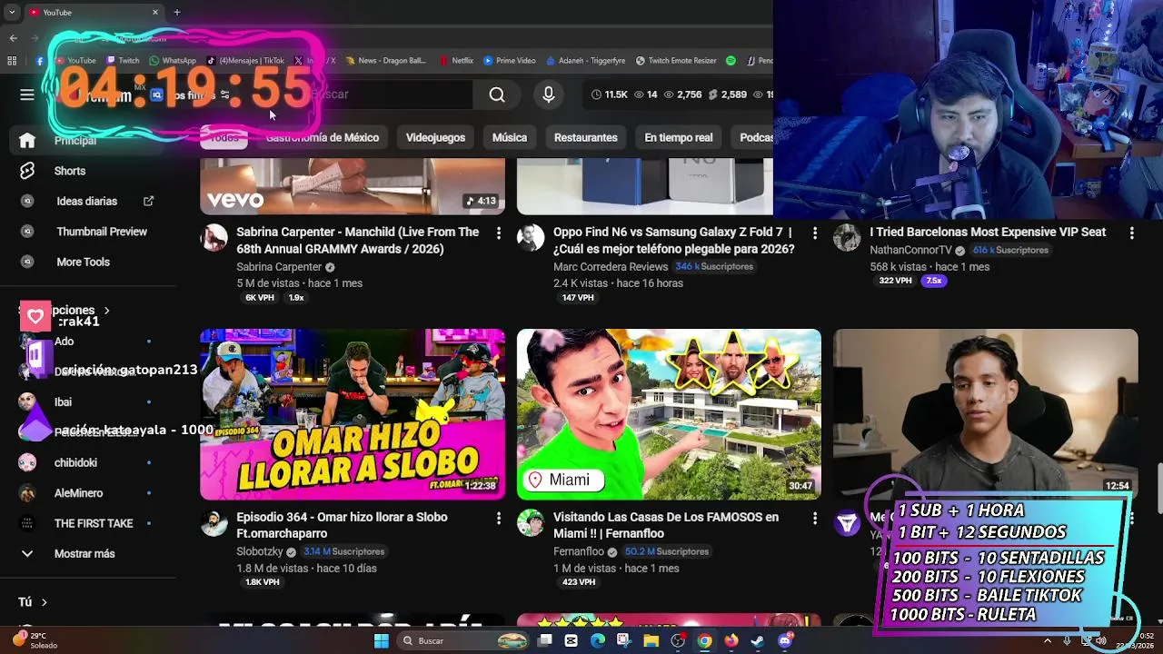Open the title 'Visitando Las Casas De Los FAMOSOS en Miami'
Image resolution: width=1163 pixels, height=654 pixels.
pyautogui.click(x=666, y=525)
